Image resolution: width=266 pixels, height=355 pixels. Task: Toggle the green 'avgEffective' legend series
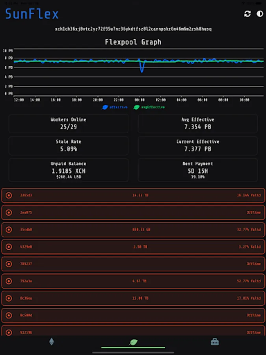coord(149,107)
